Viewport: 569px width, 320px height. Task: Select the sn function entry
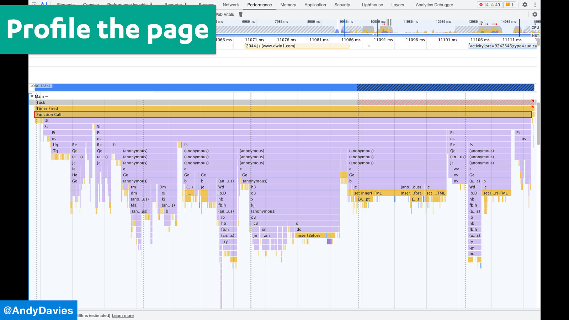(x=268, y=229)
